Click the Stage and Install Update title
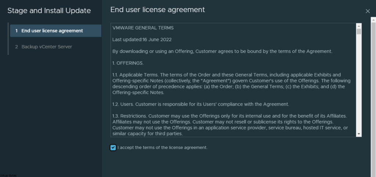This screenshot has width=376, height=177. pyautogui.click(x=49, y=11)
